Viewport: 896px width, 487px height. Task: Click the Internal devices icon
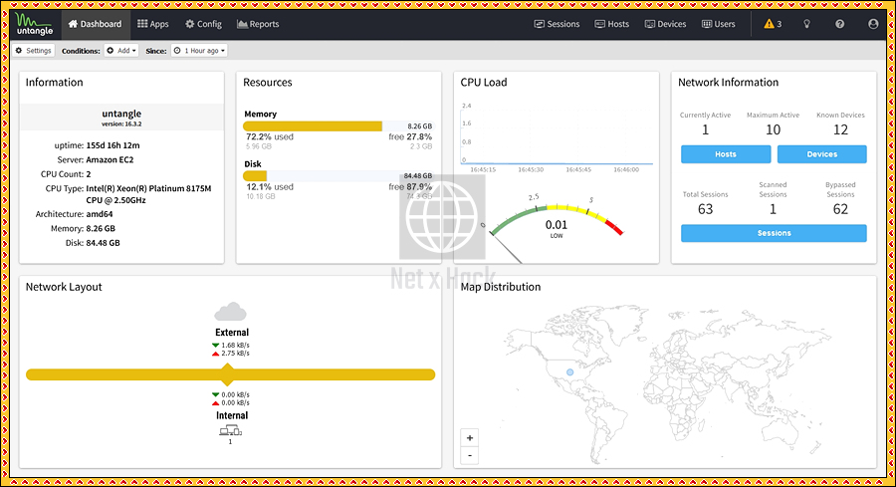(230, 430)
